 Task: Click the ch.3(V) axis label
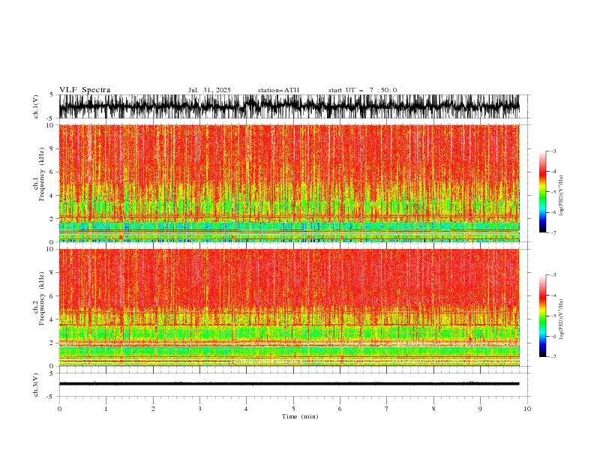pyautogui.click(x=36, y=385)
